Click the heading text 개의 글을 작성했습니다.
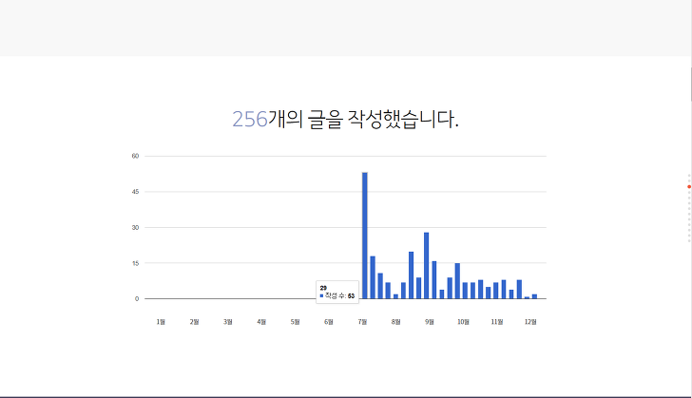 coord(364,119)
